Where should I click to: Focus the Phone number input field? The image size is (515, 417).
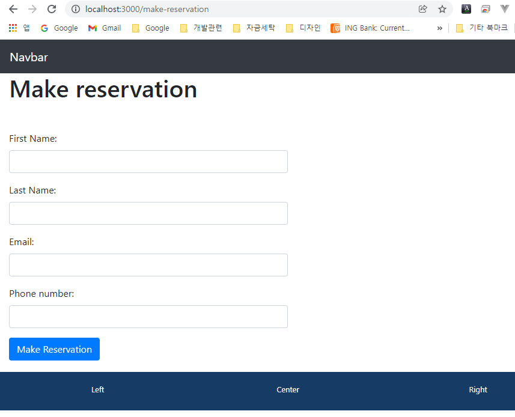coord(148,317)
